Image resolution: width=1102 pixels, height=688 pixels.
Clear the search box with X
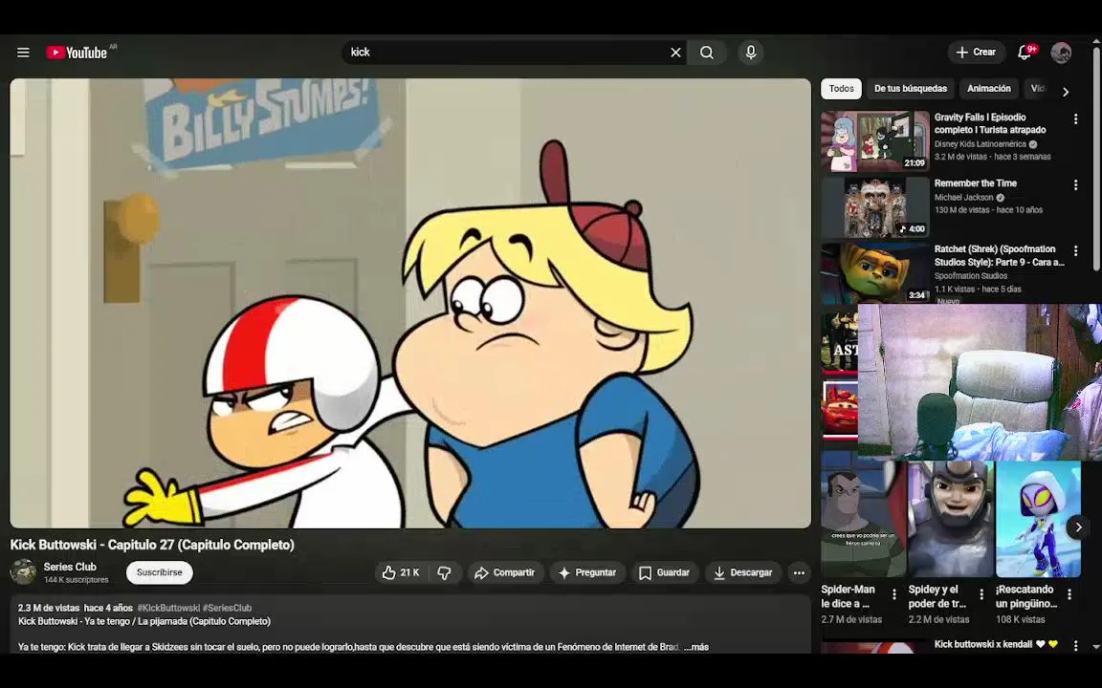coord(675,53)
